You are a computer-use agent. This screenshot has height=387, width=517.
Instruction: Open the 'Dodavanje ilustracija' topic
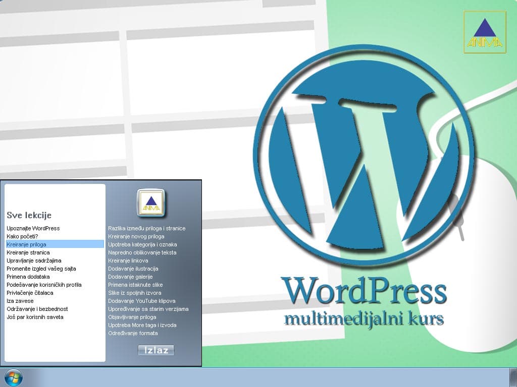pyautogui.click(x=132, y=269)
